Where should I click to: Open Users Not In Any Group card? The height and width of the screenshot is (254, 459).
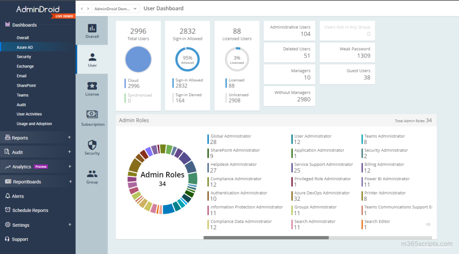(x=347, y=31)
